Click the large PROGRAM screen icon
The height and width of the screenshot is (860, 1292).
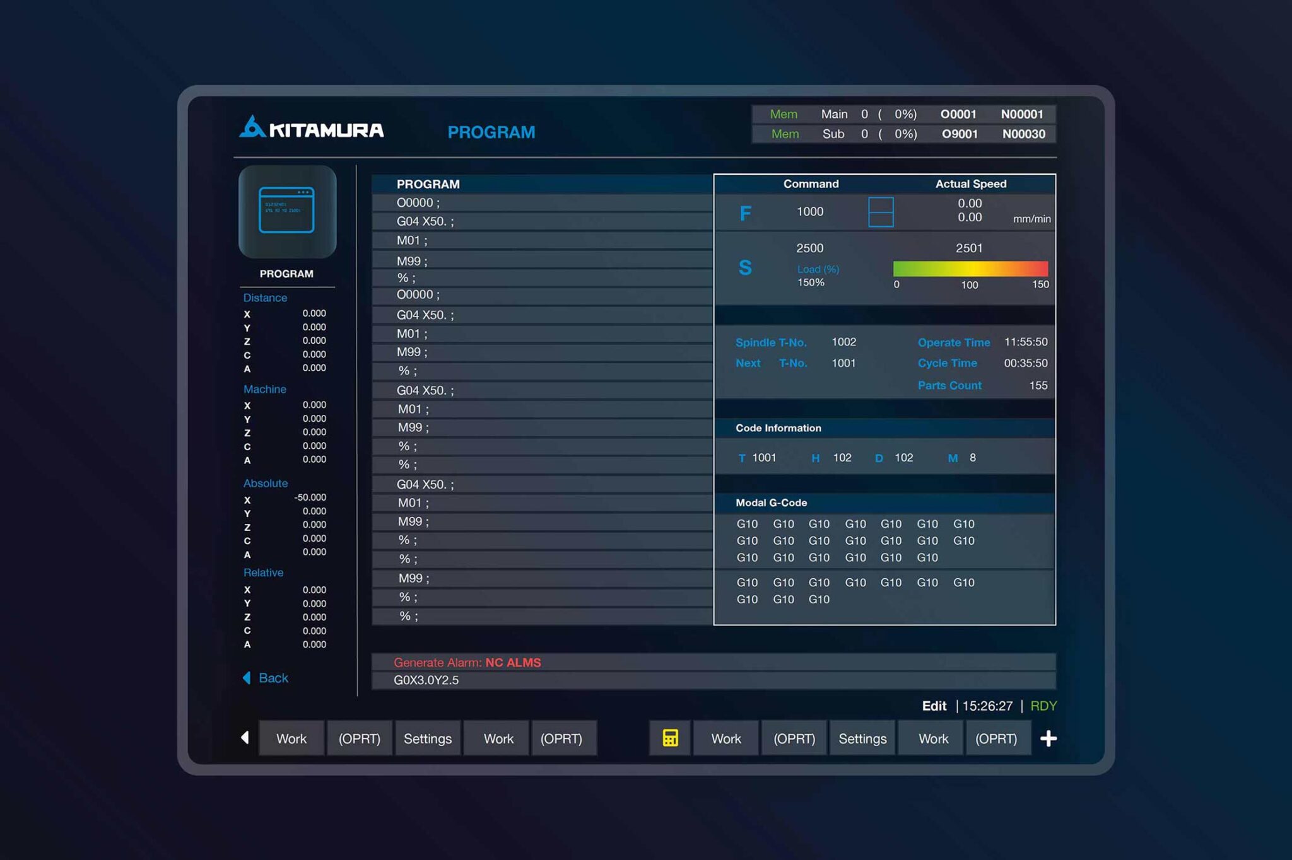(287, 212)
